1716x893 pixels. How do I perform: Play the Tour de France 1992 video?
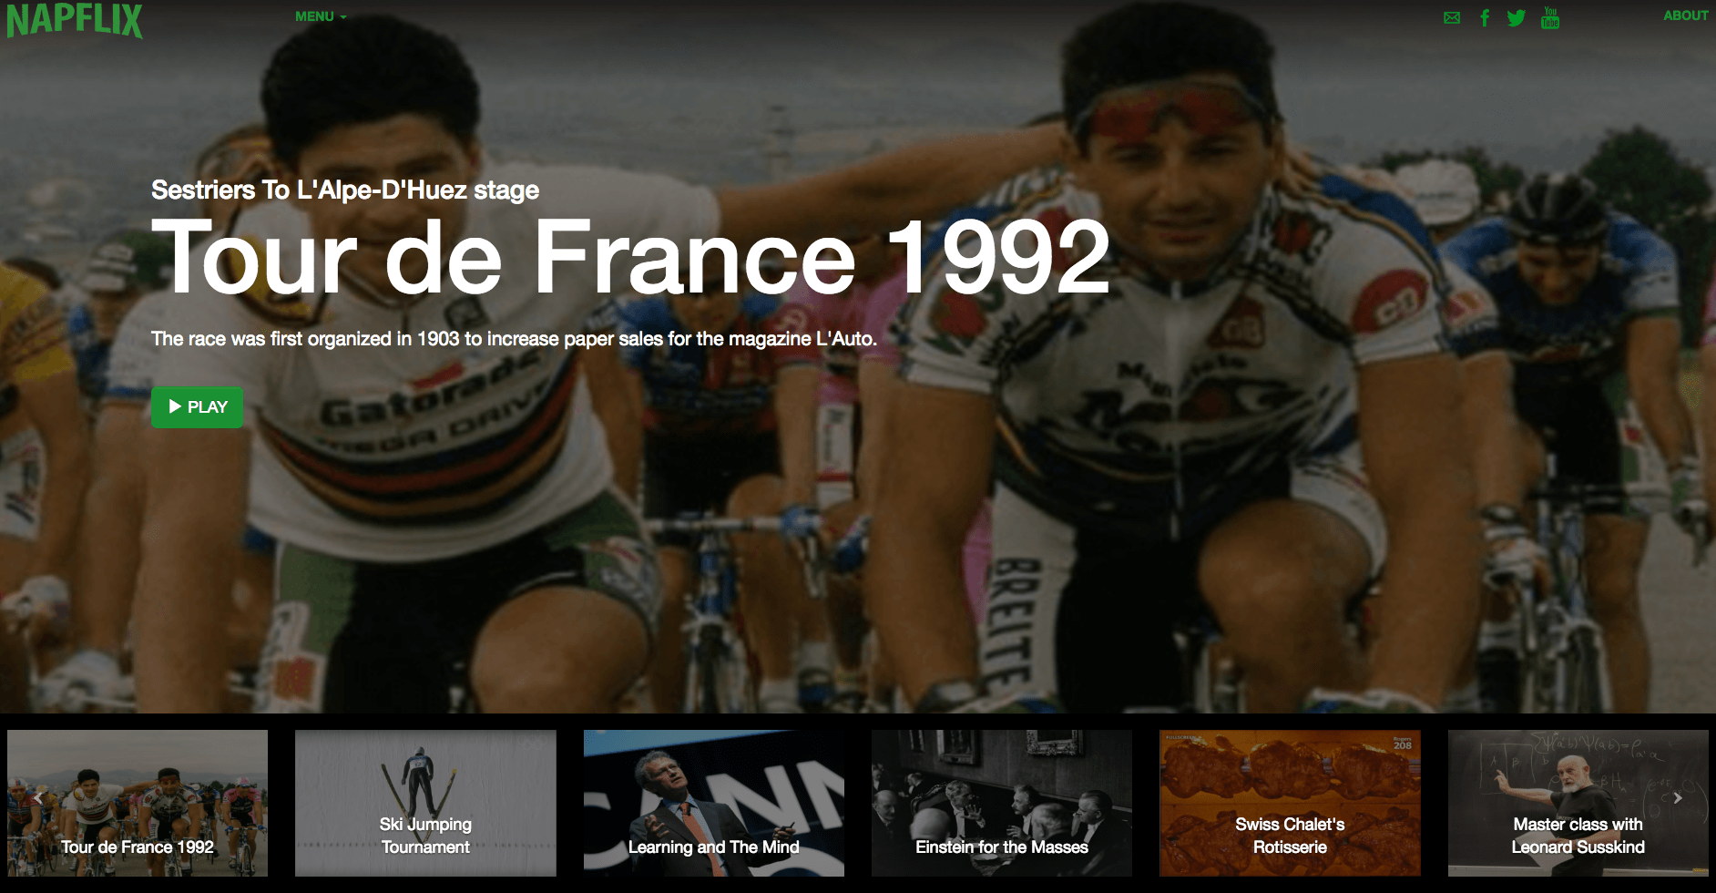tap(198, 407)
